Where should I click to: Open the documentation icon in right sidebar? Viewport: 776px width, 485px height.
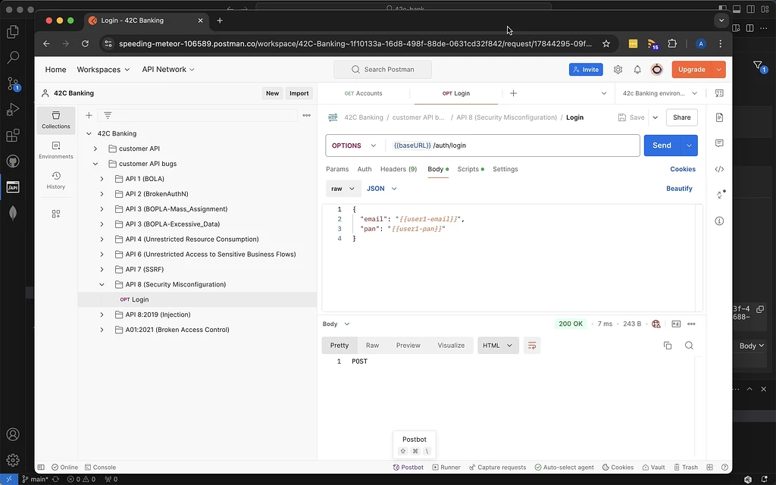719,117
